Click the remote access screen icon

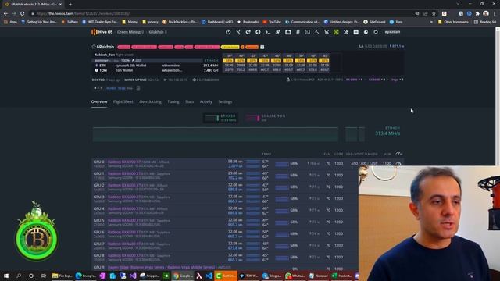pyautogui.click(x=288, y=32)
